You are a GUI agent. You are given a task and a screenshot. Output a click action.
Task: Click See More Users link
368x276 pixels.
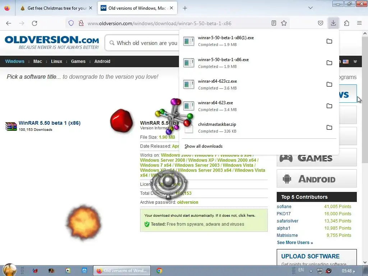coord(295,243)
